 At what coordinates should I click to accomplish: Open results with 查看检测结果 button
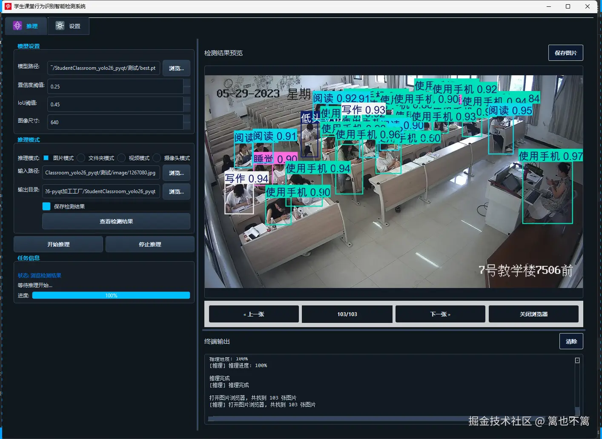click(116, 221)
